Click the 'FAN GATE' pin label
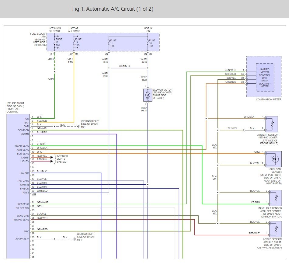This screenshot has width=289, height=264. [23, 181]
